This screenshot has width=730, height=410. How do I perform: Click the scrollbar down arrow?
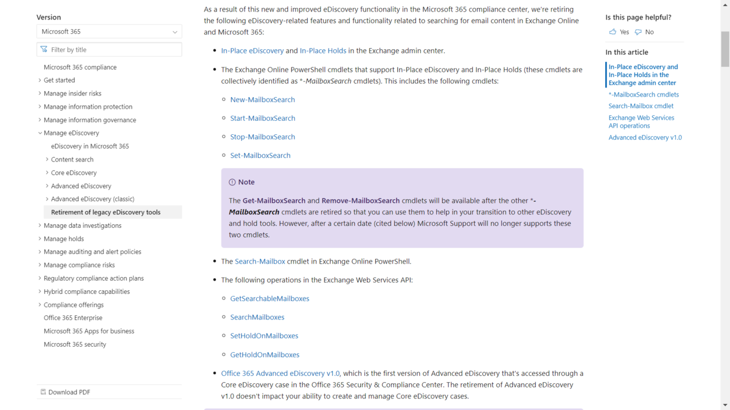tap(725, 405)
